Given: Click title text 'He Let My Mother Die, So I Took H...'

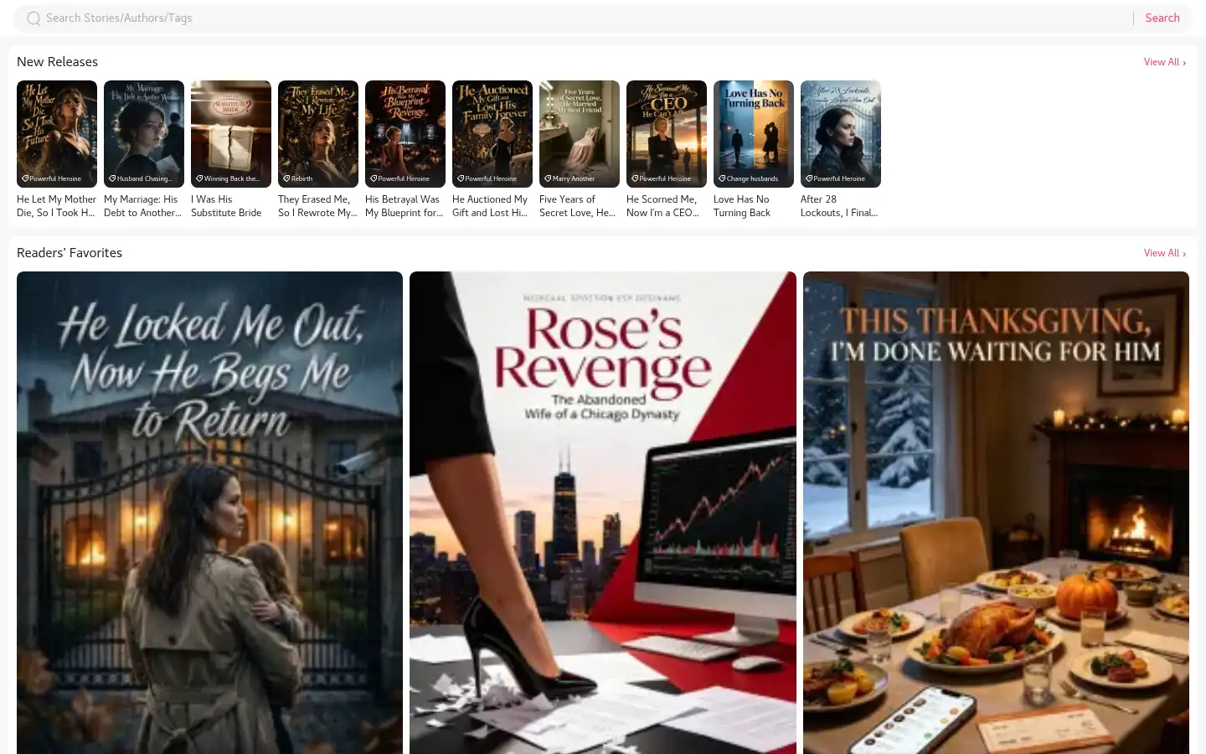Looking at the screenshot, I should coord(57,206).
